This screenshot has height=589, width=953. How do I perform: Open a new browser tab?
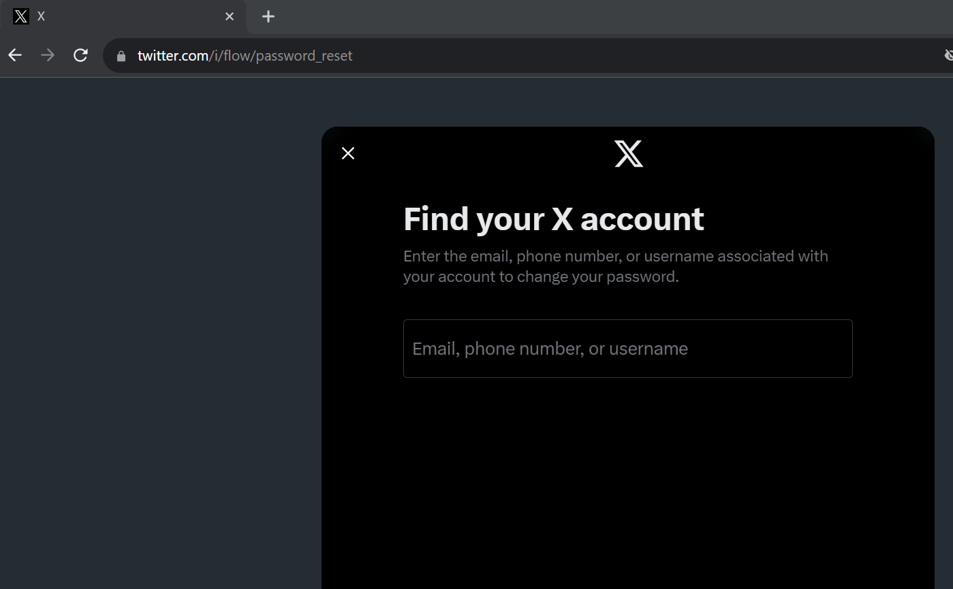268,16
